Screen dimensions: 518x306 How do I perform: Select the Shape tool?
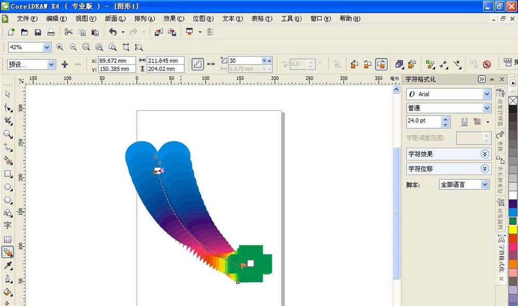[8, 108]
